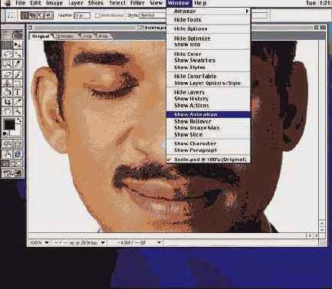Click the menu bar clock
The height and width of the screenshot is (289, 332).
pyautogui.click(x=318, y=3)
